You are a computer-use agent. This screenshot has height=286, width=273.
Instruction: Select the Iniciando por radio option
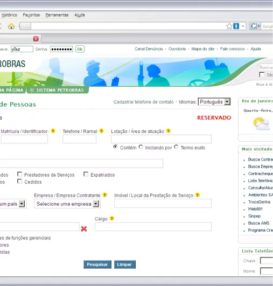tap(141, 147)
